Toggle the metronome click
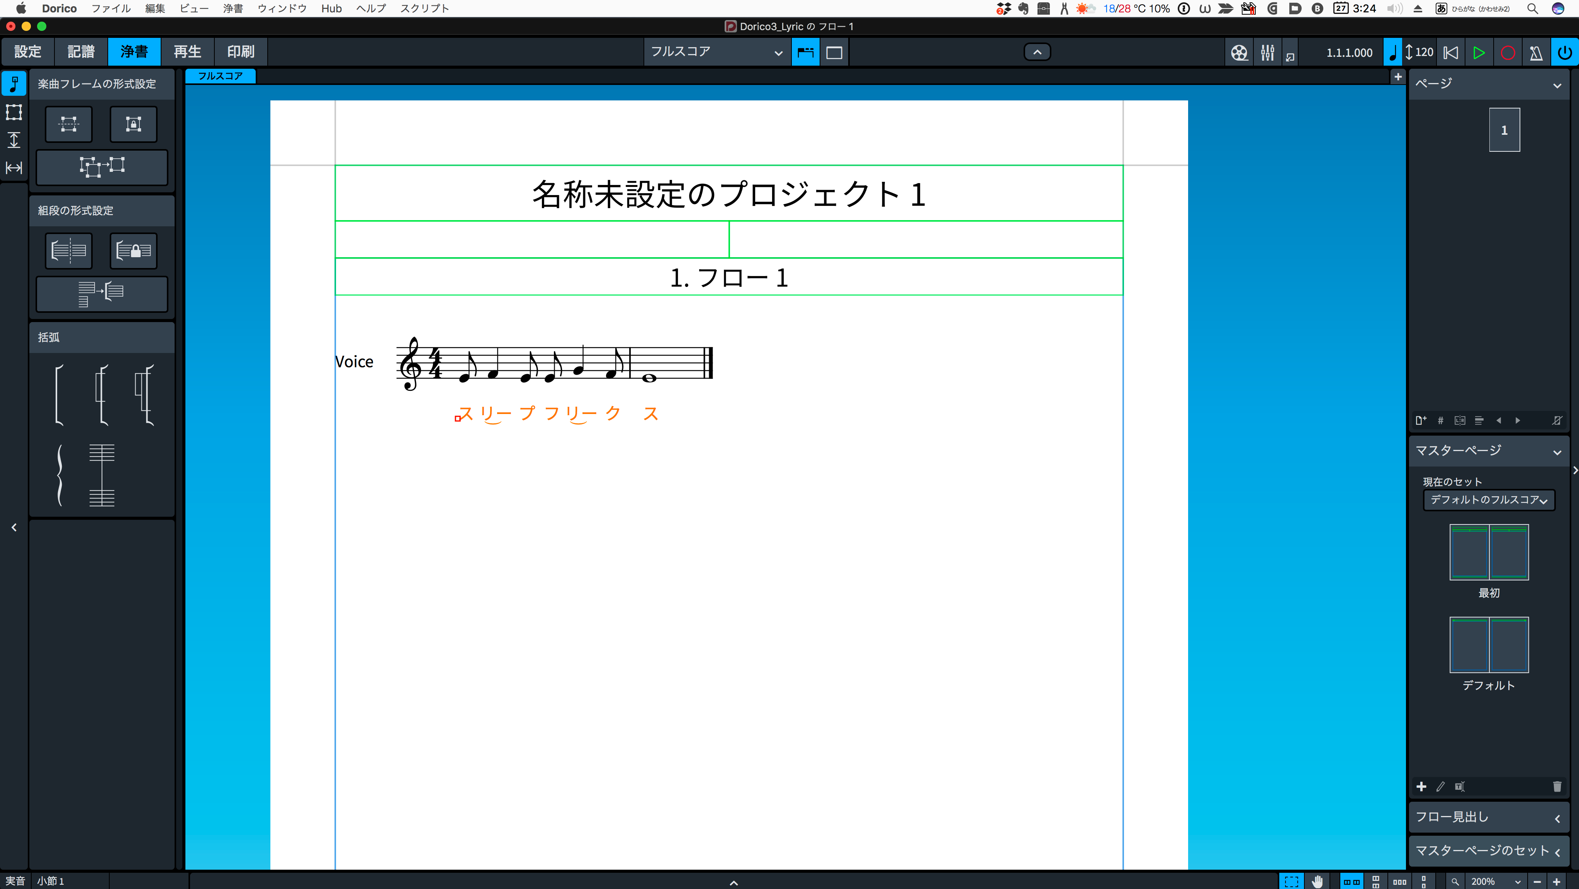The height and width of the screenshot is (889, 1579). click(x=1536, y=53)
